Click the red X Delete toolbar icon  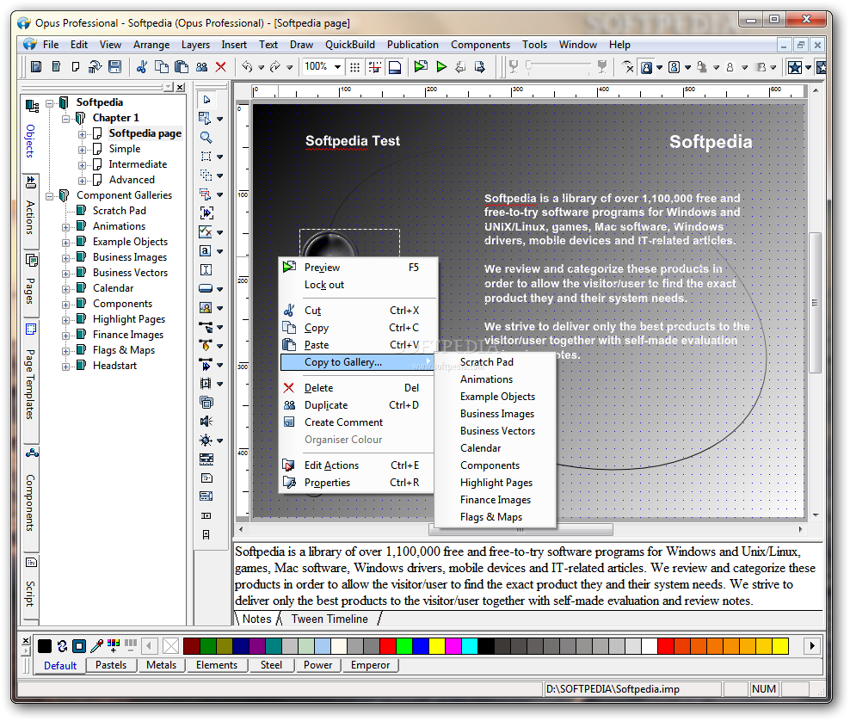tap(220, 66)
